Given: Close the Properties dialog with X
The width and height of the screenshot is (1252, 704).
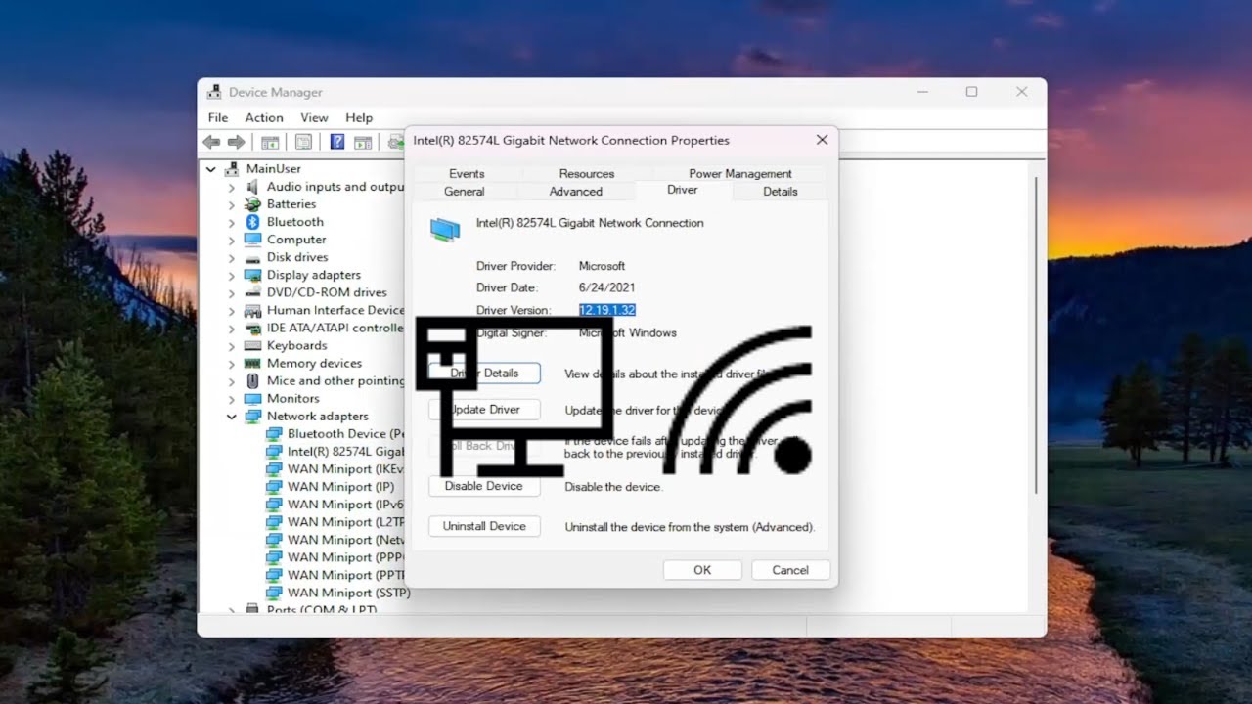Looking at the screenshot, I should (x=822, y=140).
